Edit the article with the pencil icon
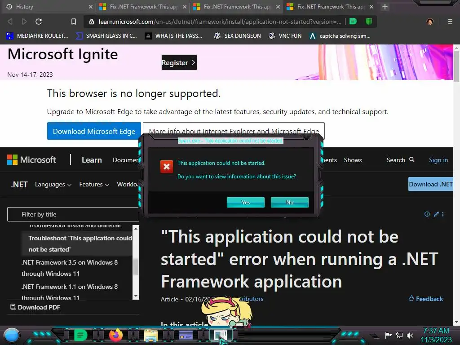460x345 pixels. (x=436, y=214)
